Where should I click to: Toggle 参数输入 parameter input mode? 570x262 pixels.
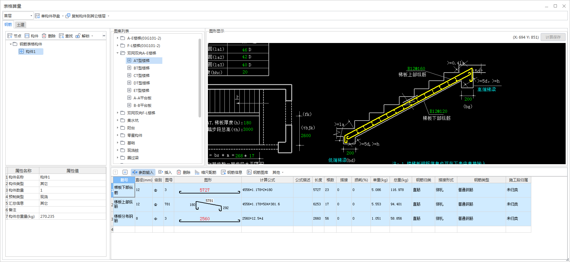pos(143,172)
